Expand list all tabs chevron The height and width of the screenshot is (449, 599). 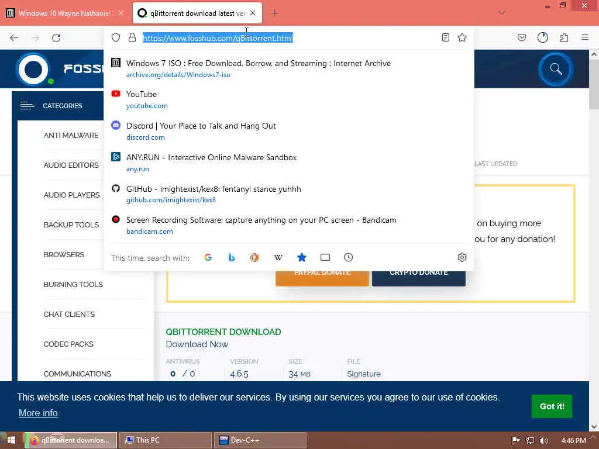tap(502, 13)
